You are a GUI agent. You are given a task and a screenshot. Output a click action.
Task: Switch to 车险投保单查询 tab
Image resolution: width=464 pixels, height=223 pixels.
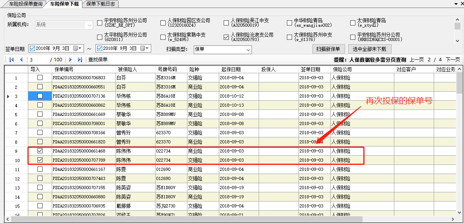point(23,4)
